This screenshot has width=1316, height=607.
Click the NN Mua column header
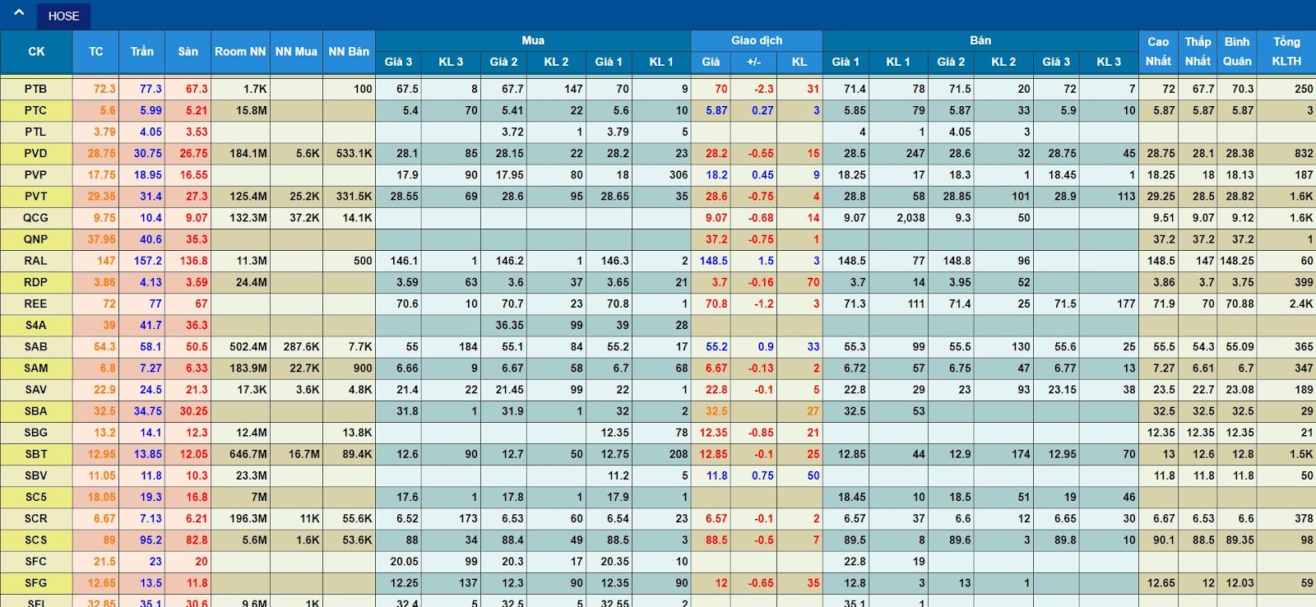[296, 52]
